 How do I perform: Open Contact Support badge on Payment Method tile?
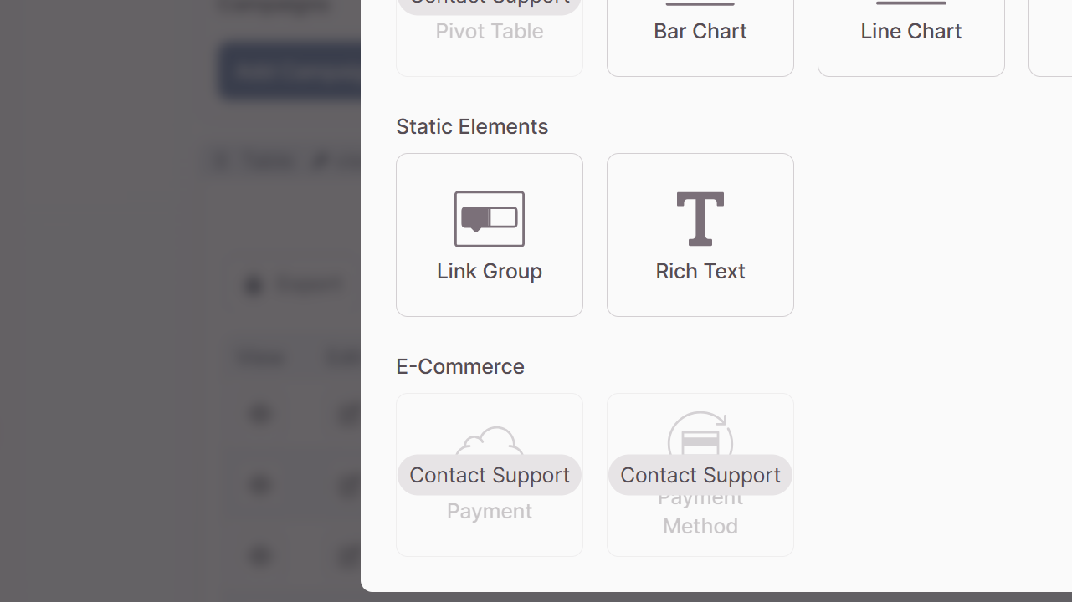coord(700,475)
